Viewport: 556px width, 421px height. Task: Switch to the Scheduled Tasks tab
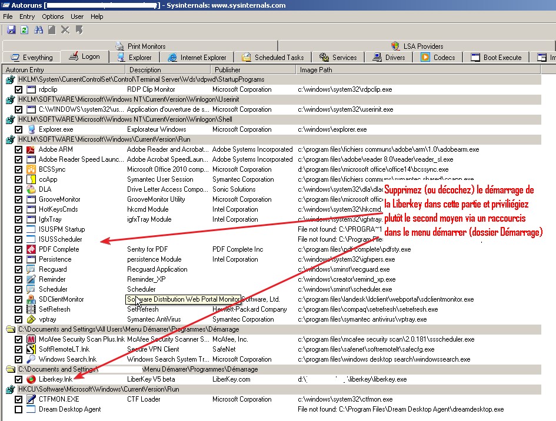[273, 58]
